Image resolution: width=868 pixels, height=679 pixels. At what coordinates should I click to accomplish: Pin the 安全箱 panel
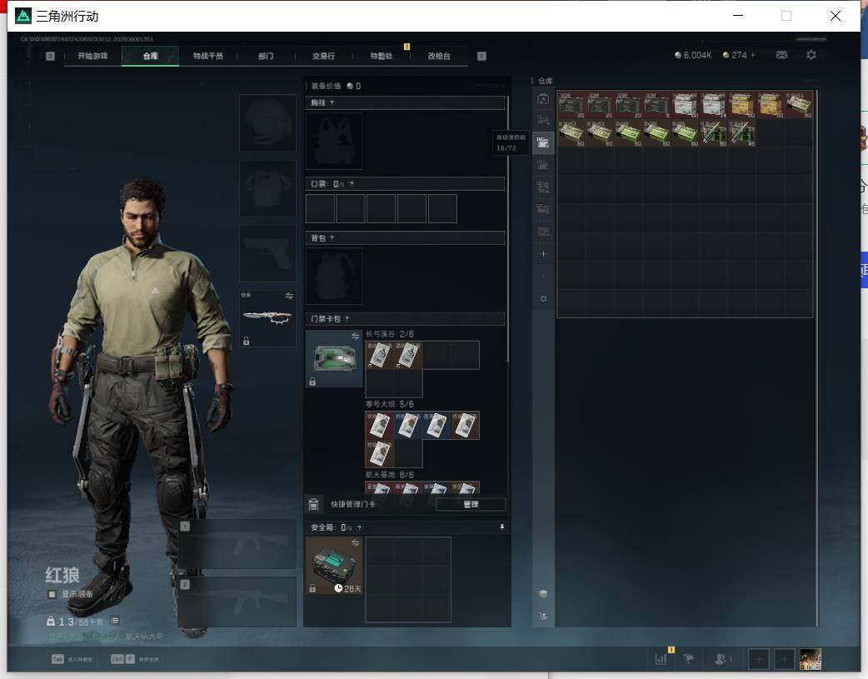[x=502, y=527]
